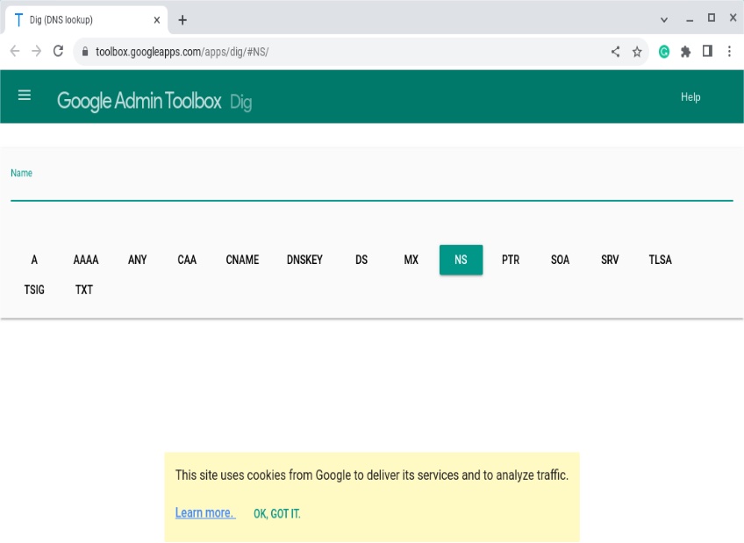Select the DNSKEY record type

[304, 260]
